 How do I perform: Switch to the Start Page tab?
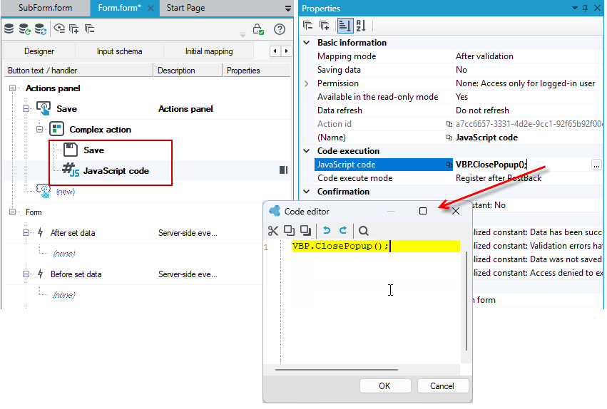[186, 8]
